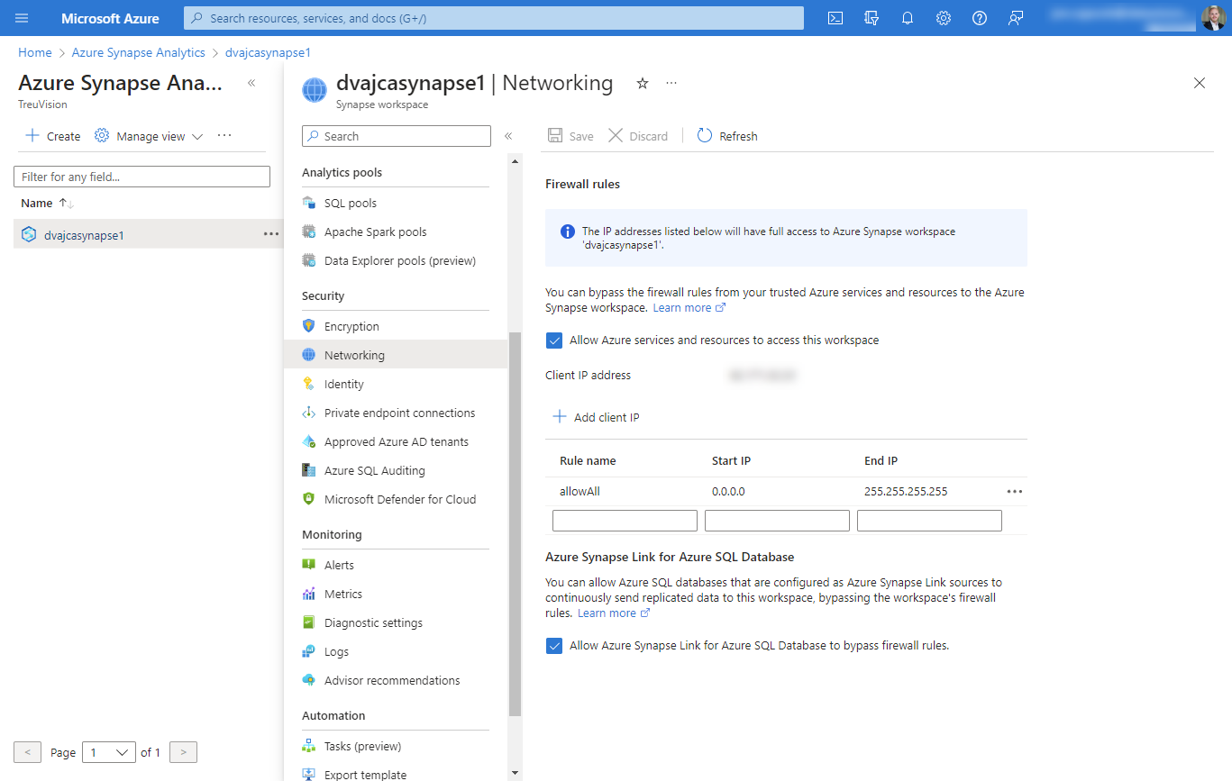Click the Logs icon
The image size is (1232, 781).
(x=309, y=651)
